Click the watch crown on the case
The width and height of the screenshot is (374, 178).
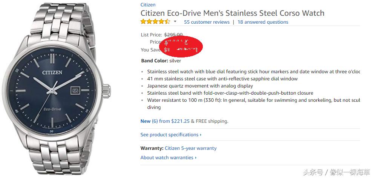107,90
